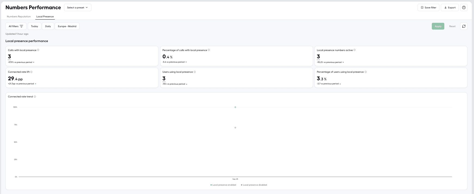Open info icon beside Percentage of users using local presence
The width and height of the screenshot is (474, 194).
click(x=366, y=72)
